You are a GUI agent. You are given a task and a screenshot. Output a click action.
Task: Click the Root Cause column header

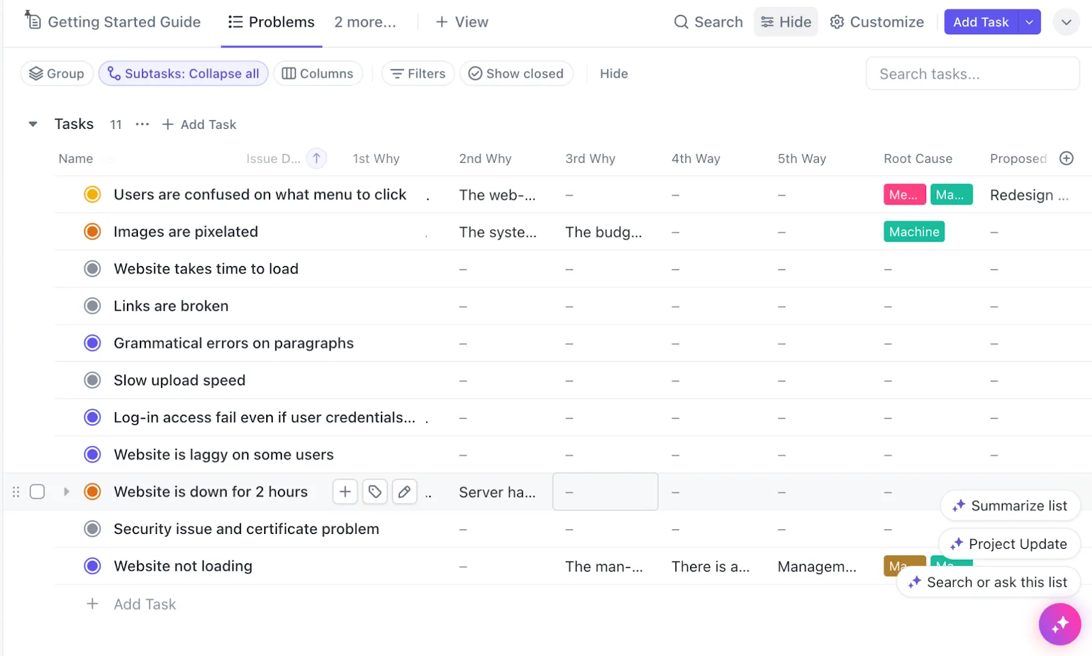pos(918,158)
